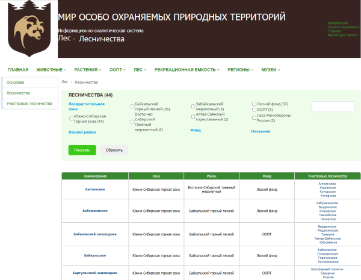Open the РЕГИОНЫ dropdown
This screenshot has height=280, width=361.
point(241,70)
